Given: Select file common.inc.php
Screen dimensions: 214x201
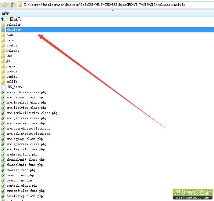Looking at the screenshot, I should point(19,181).
